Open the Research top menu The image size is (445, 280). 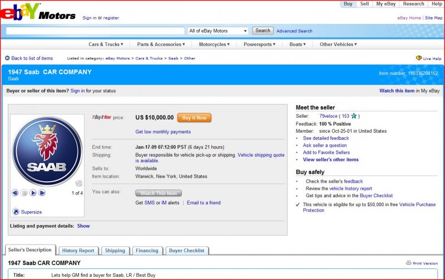tap(413, 4)
